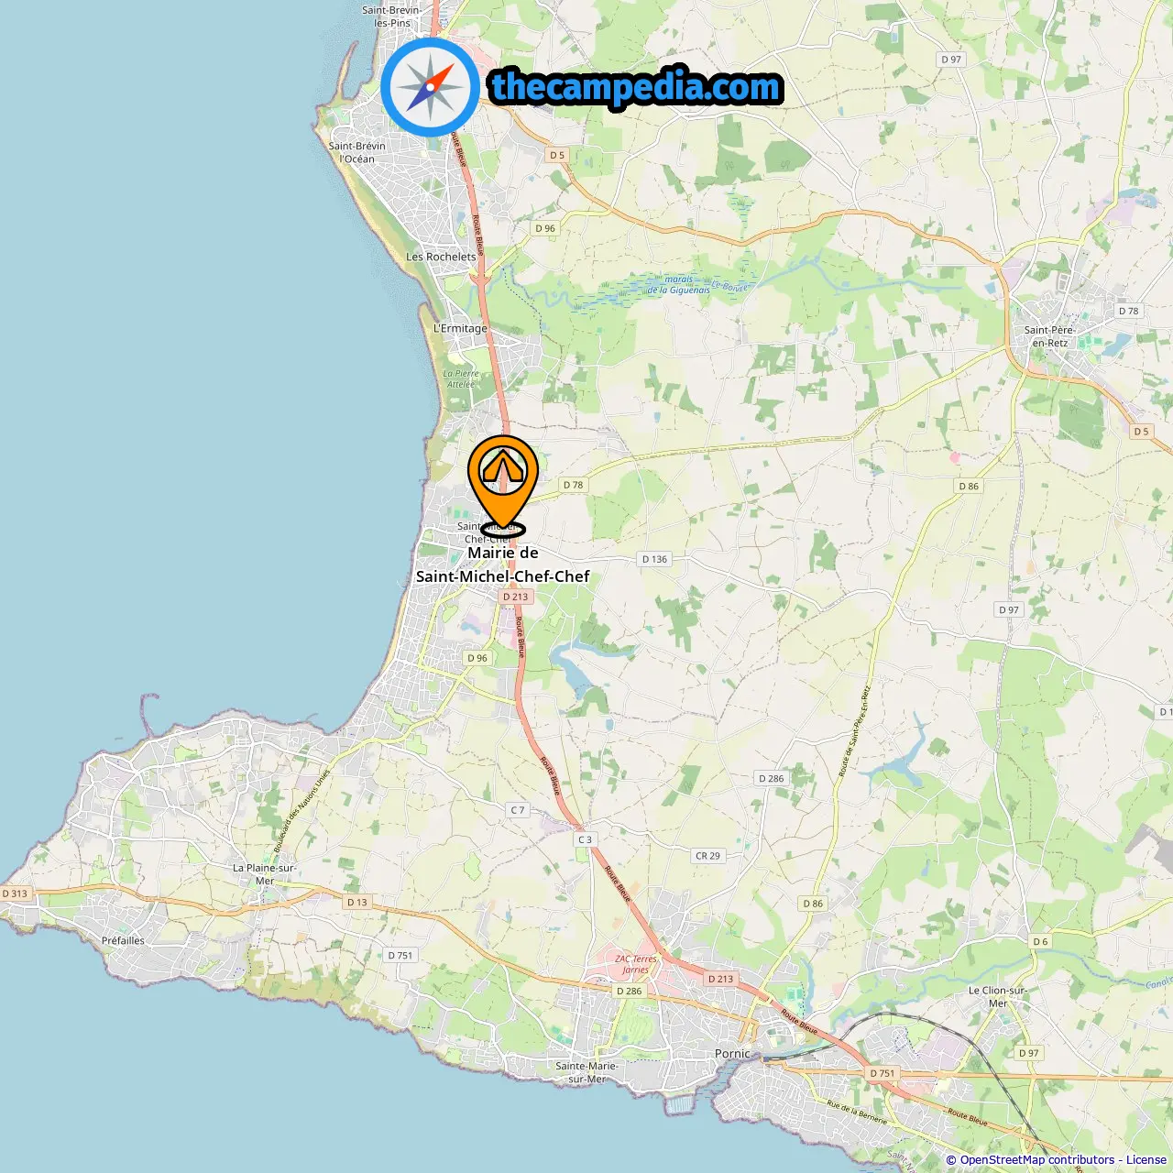Click the ZAC Terres Jarries label

[x=636, y=964]
